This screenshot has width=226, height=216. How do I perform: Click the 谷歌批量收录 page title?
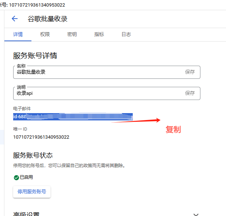coord(48,19)
